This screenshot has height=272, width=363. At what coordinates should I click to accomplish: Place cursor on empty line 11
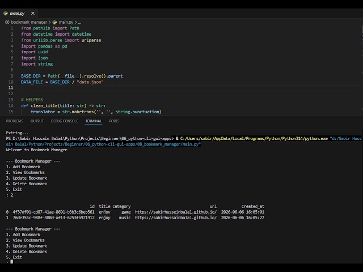coord(190,88)
